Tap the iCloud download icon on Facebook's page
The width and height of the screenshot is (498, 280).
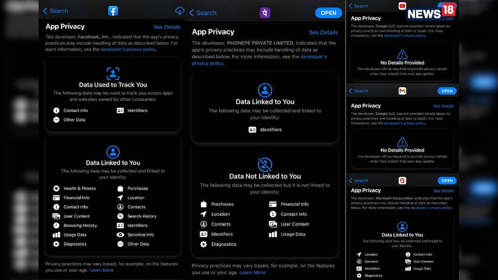(180, 10)
